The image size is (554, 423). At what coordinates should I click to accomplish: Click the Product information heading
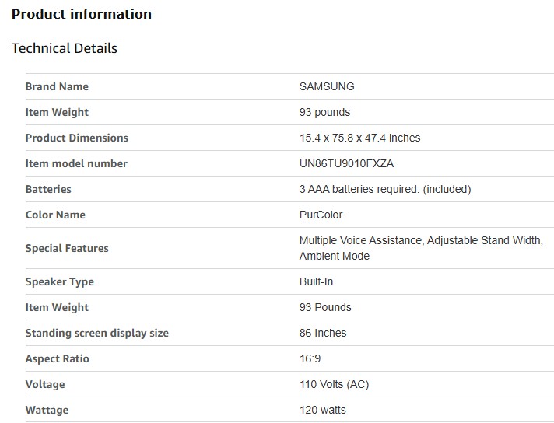click(82, 14)
